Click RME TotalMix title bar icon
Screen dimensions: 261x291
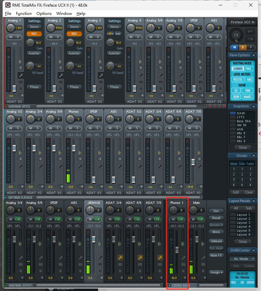point(8,5)
